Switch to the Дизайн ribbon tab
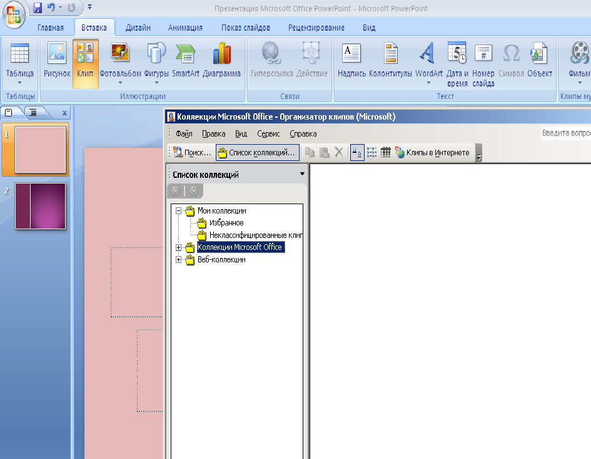591x459 pixels. pyautogui.click(x=138, y=28)
